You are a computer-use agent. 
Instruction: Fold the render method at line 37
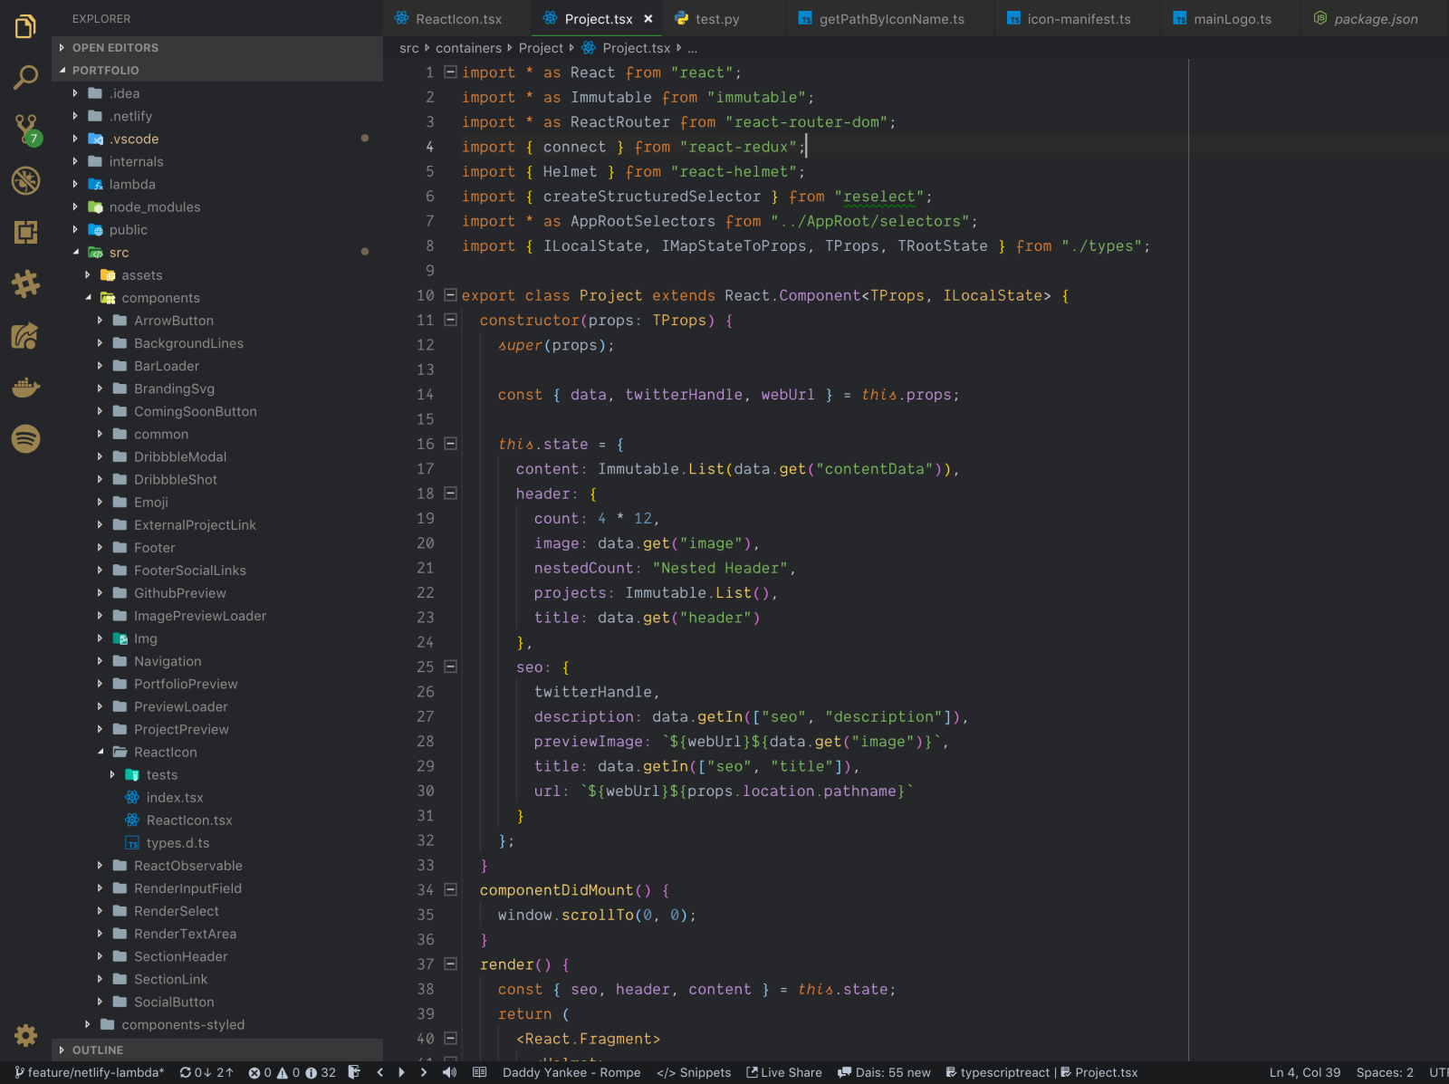[450, 964]
